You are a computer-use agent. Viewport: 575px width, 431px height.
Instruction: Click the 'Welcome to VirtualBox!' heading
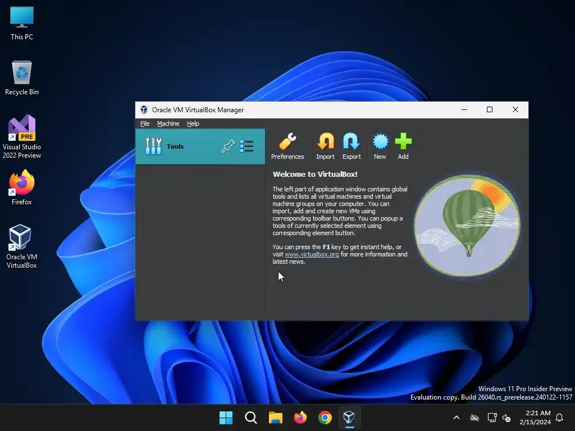click(315, 174)
